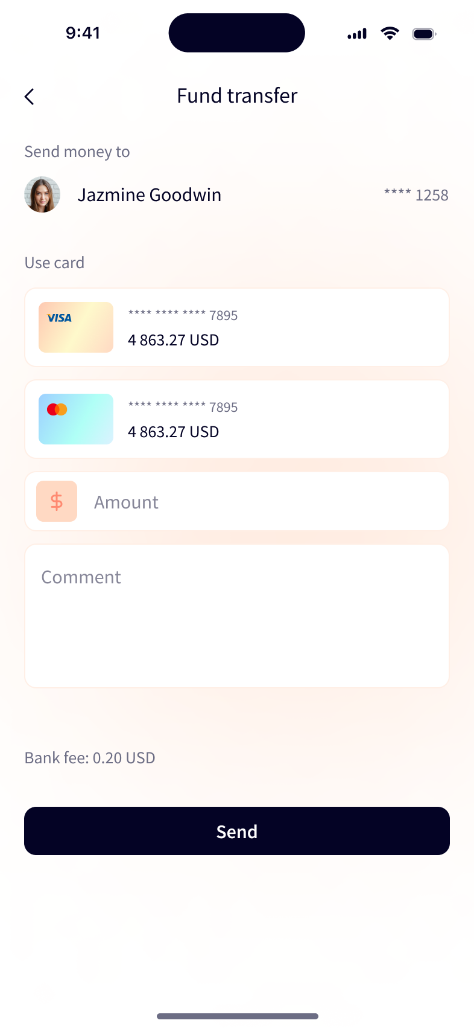
Task: Focus the Comment text box
Action: coord(237,616)
